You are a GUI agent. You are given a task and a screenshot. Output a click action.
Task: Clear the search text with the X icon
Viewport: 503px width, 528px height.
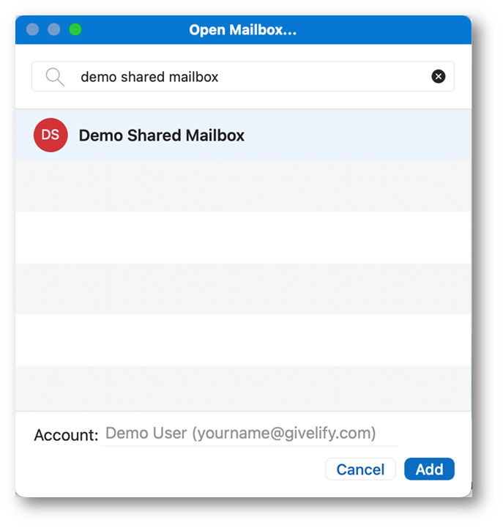coord(438,76)
